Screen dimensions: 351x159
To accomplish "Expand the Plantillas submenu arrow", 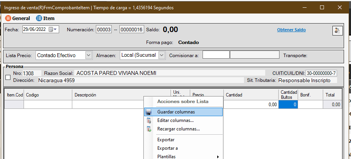I will point(218,157).
